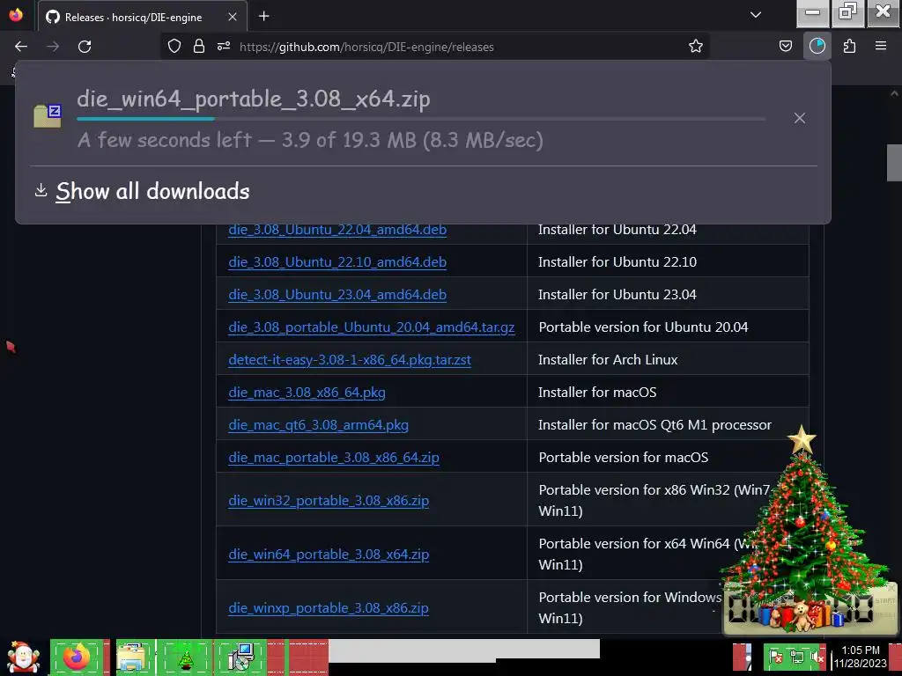Open Firefox from the taskbar

click(x=78, y=657)
